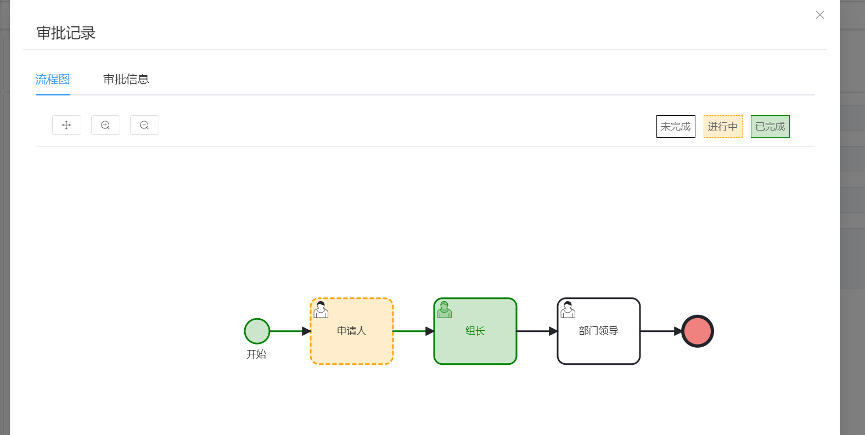The width and height of the screenshot is (865, 435).
Task: Select the 部门领导 task node
Action: [599, 331]
